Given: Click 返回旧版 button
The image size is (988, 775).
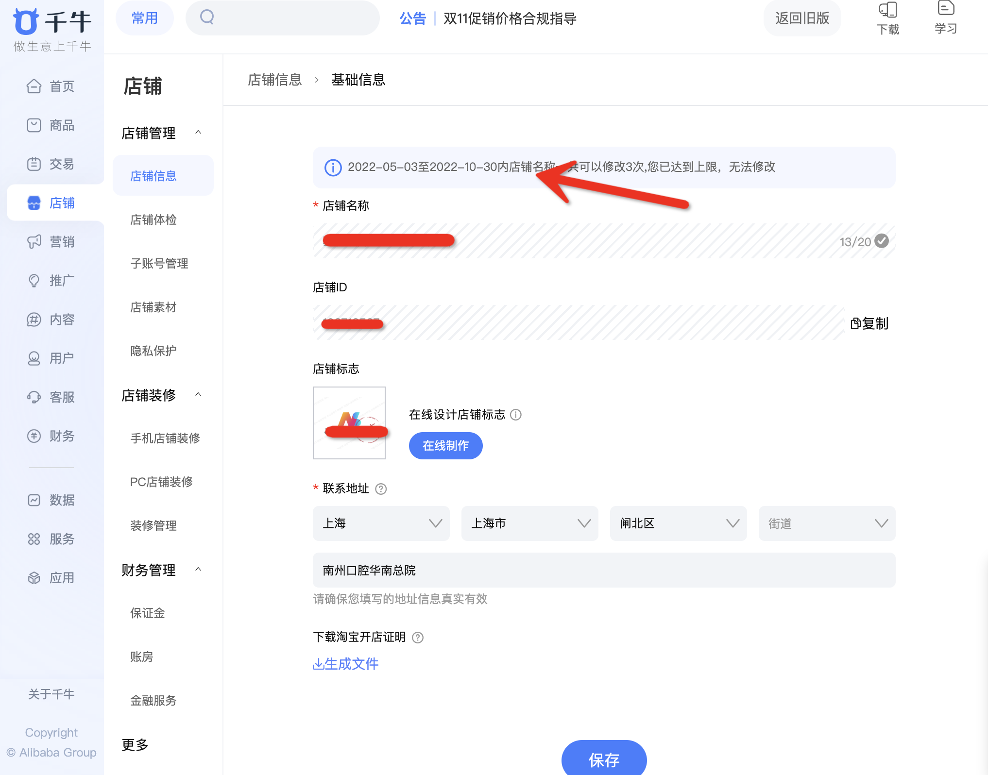Looking at the screenshot, I should click(802, 18).
